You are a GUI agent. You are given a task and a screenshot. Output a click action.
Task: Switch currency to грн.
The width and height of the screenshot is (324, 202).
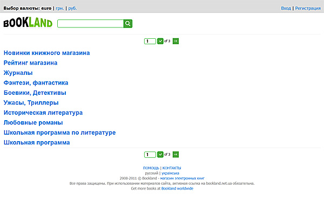click(60, 8)
